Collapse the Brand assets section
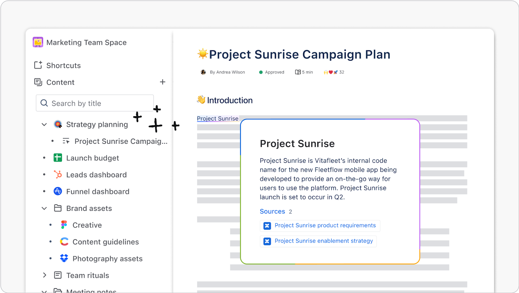Screen dimensions: 519x293 point(44,208)
